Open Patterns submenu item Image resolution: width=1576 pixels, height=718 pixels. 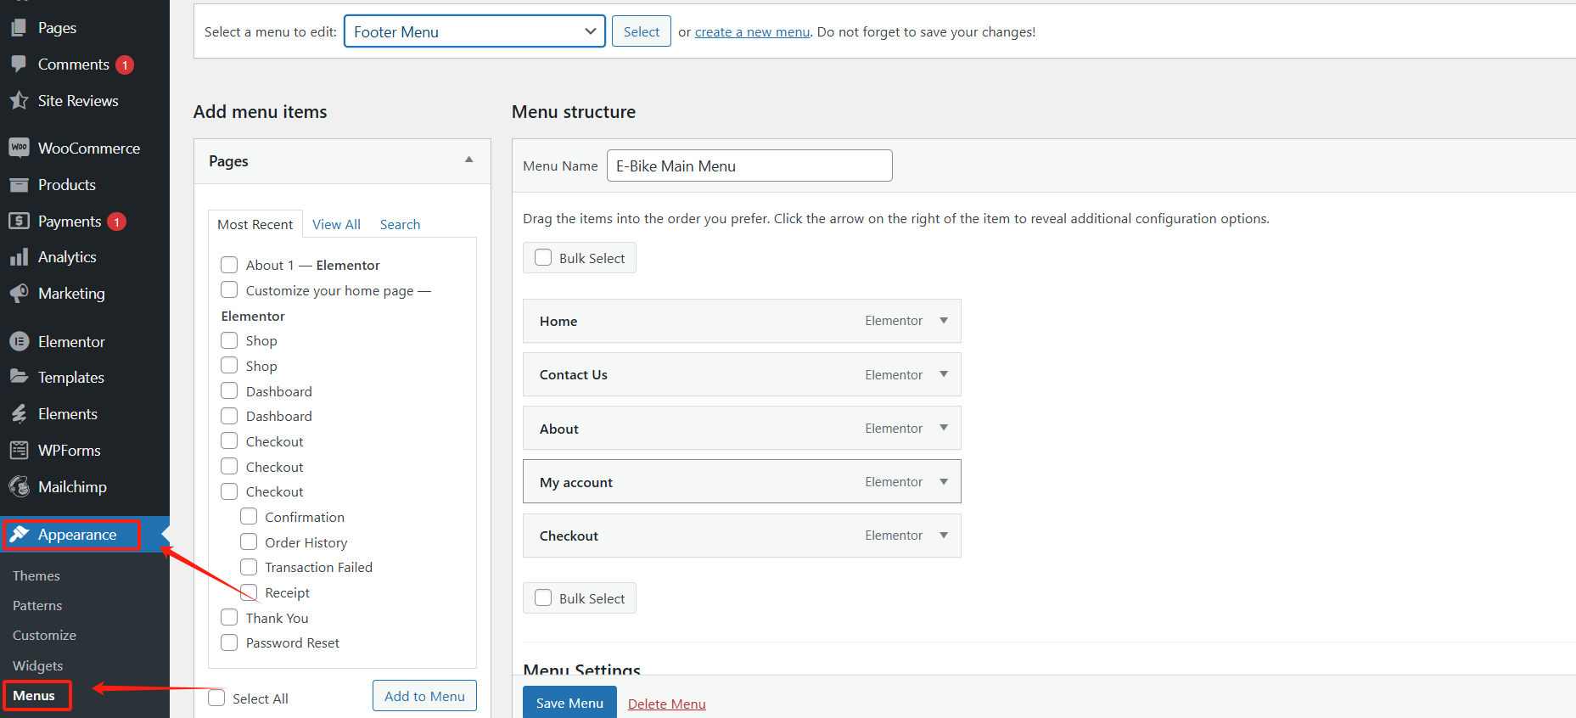37,605
